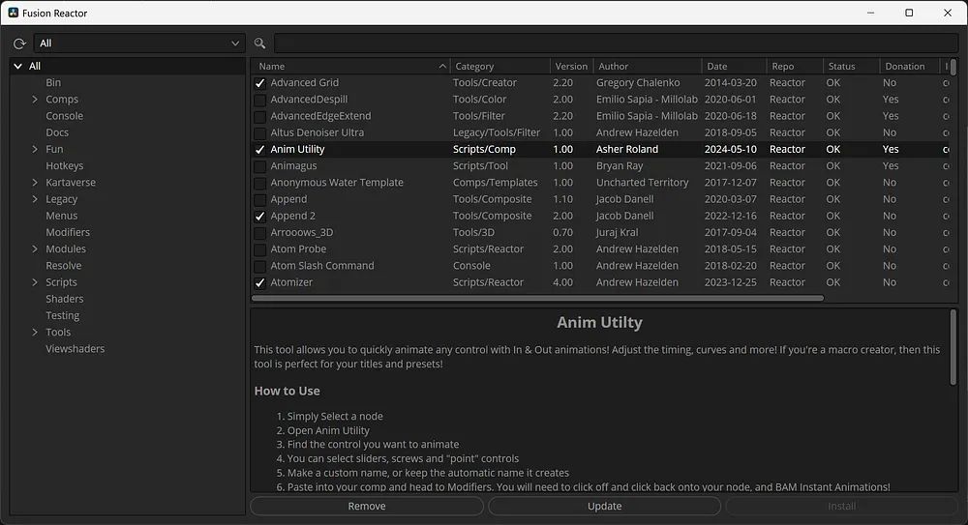The width and height of the screenshot is (968, 525).
Task: Expand the Fun category
Action: 35,149
